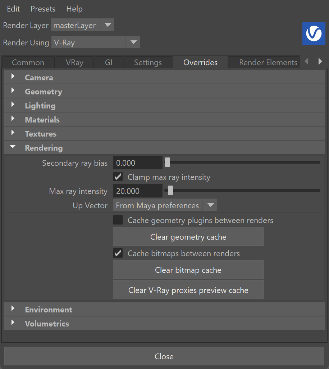Enable Cache geometry plugins between renders
Viewport: 329px width, 369px height.
pyautogui.click(x=118, y=220)
